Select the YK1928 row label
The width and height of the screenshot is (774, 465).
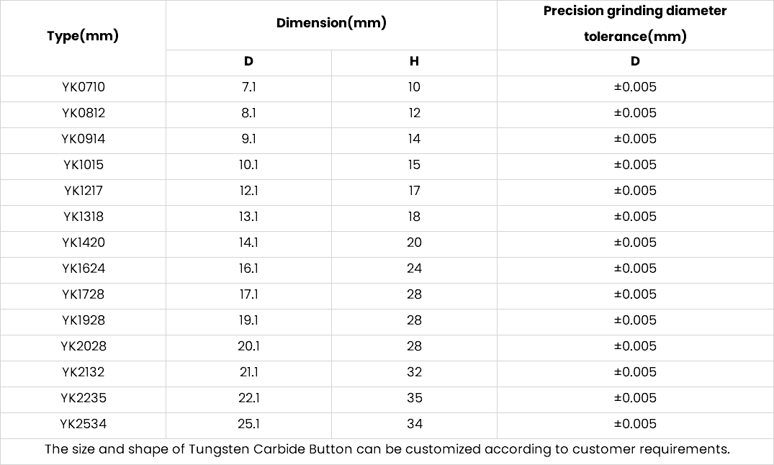pos(84,320)
